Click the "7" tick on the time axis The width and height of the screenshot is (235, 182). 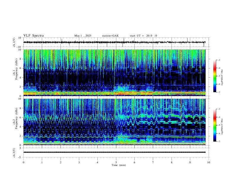point(153,162)
